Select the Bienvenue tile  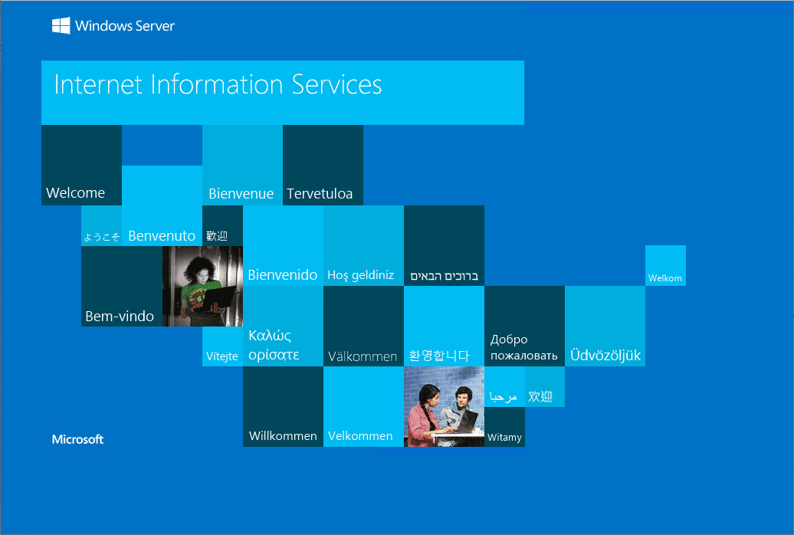(242, 165)
